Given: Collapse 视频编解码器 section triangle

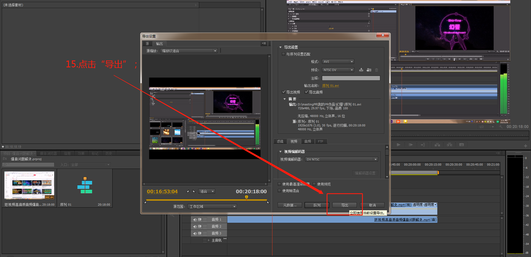Looking at the screenshot, I should tap(280, 152).
